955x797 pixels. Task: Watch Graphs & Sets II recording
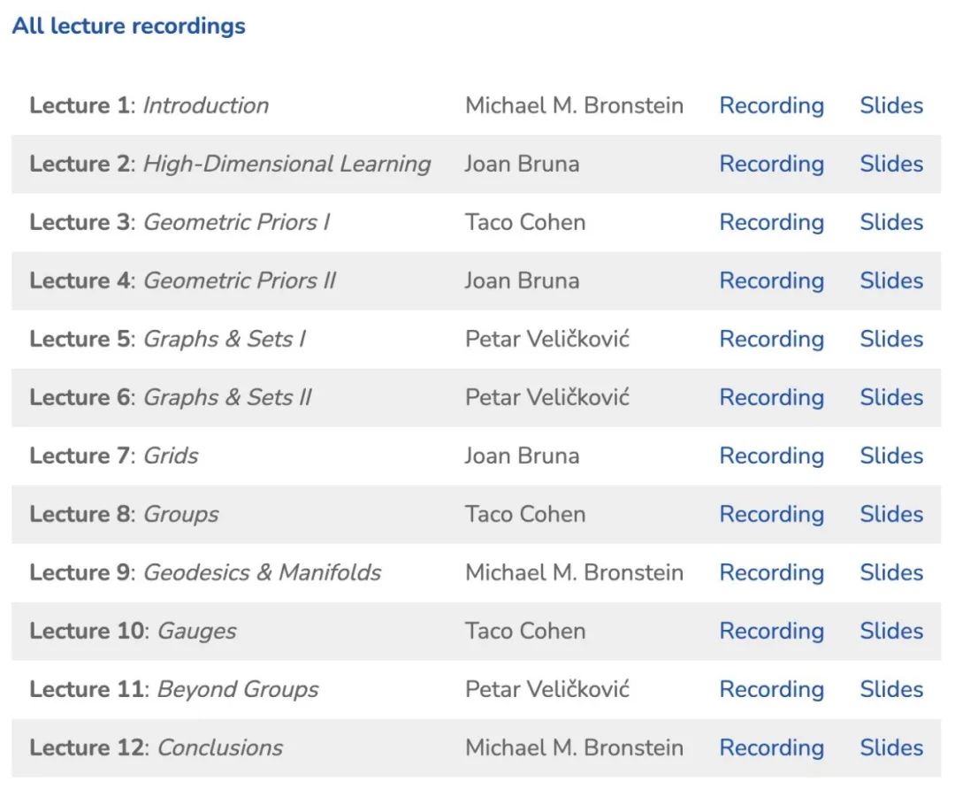[771, 398]
